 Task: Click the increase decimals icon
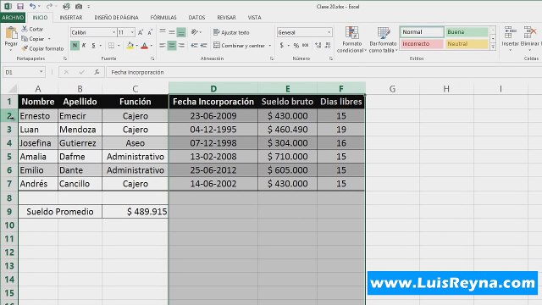(x=318, y=45)
